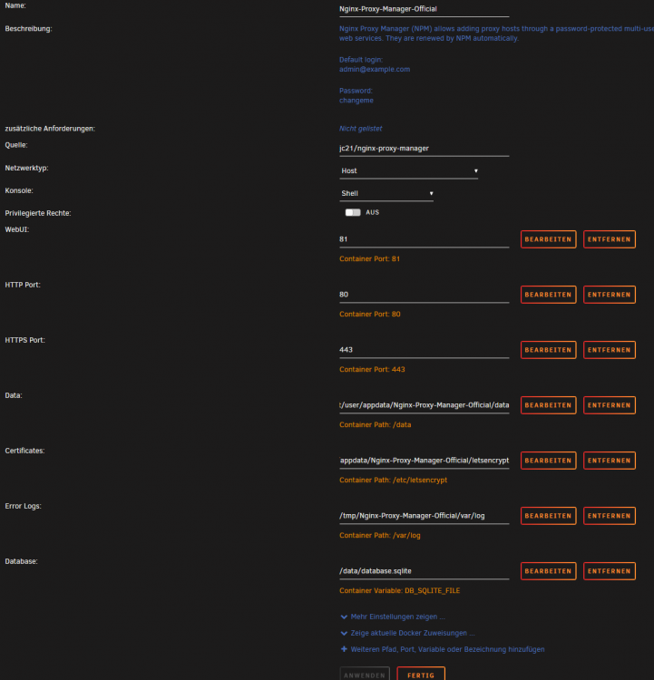Remove the Data path mapping
This screenshot has height=680, width=654.
coord(610,405)
